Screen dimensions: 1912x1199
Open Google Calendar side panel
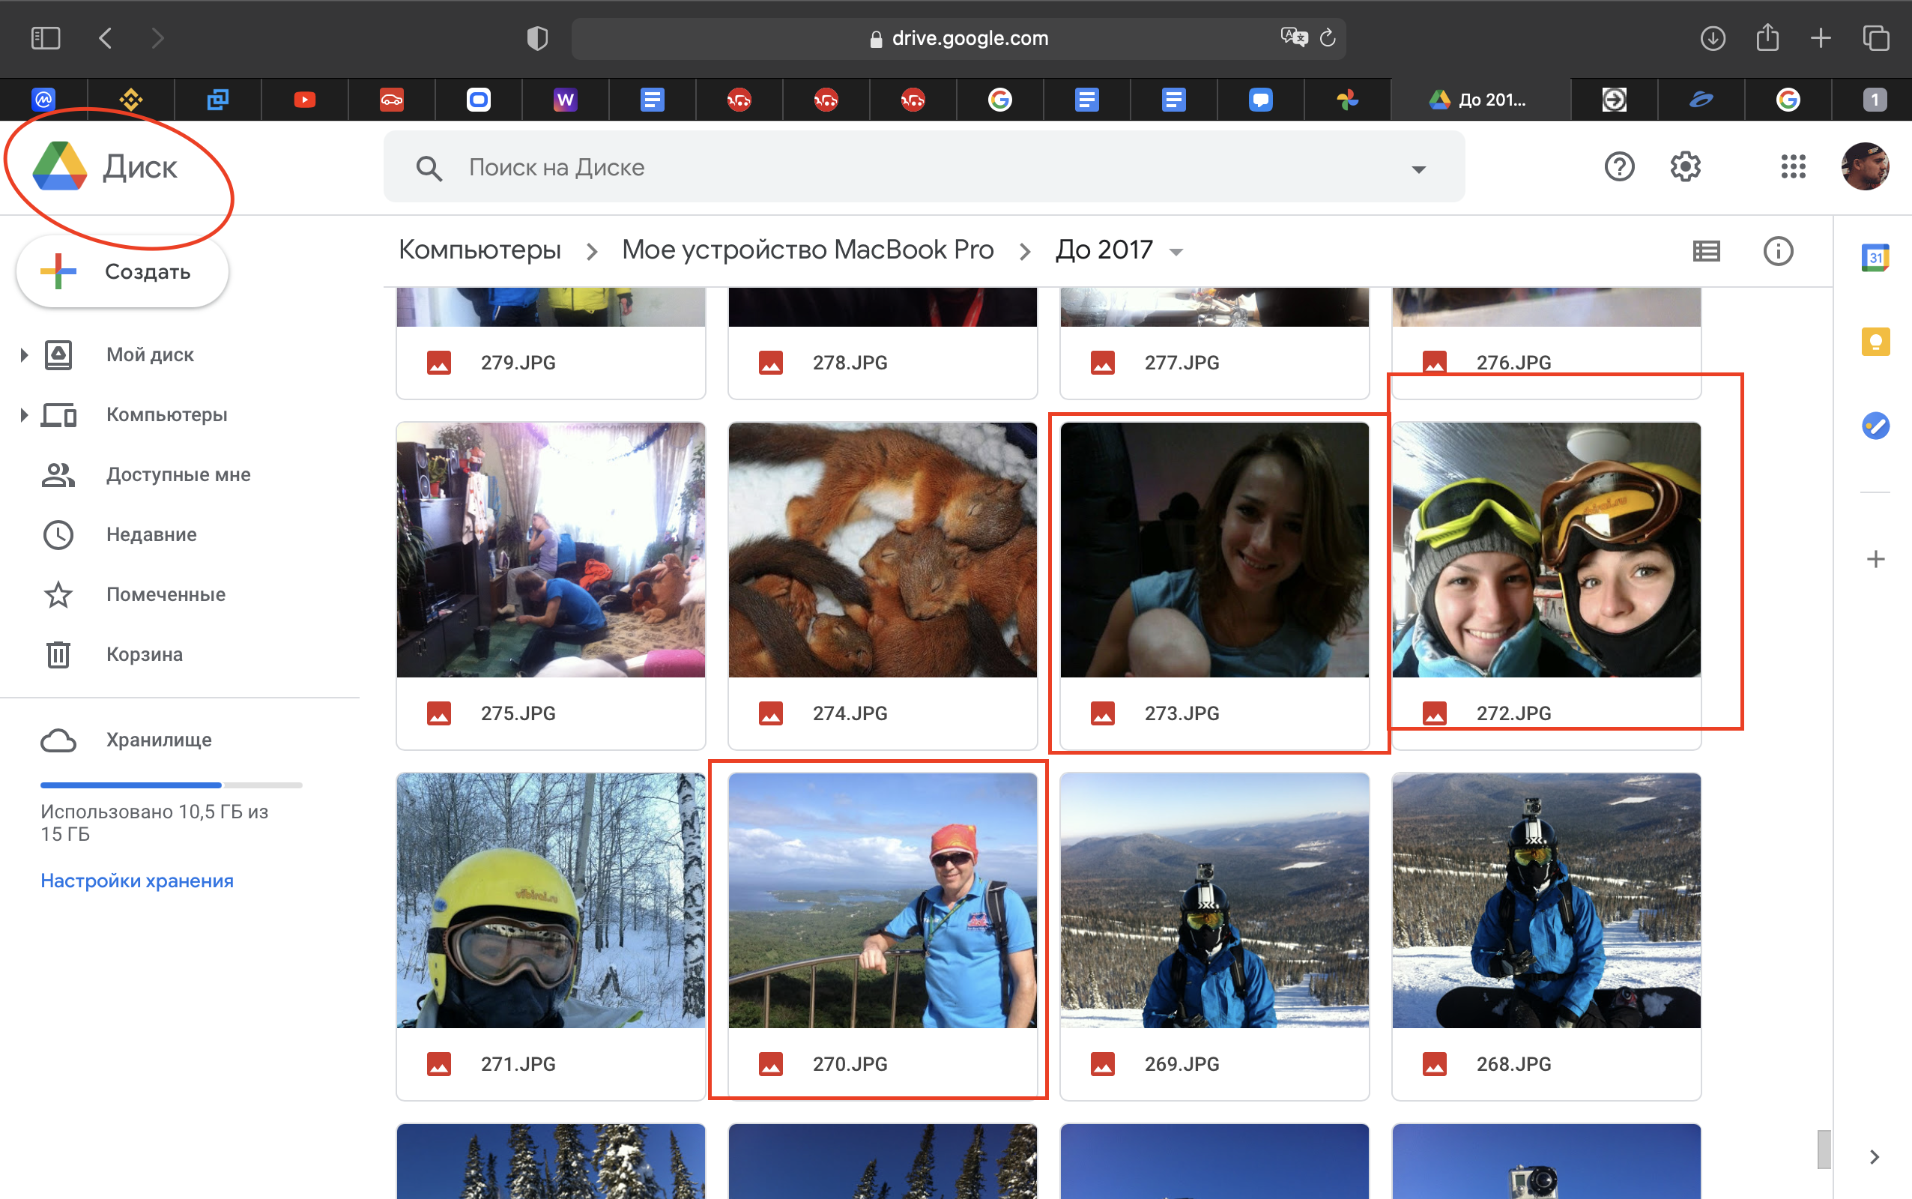click(x=1875, y=258)
